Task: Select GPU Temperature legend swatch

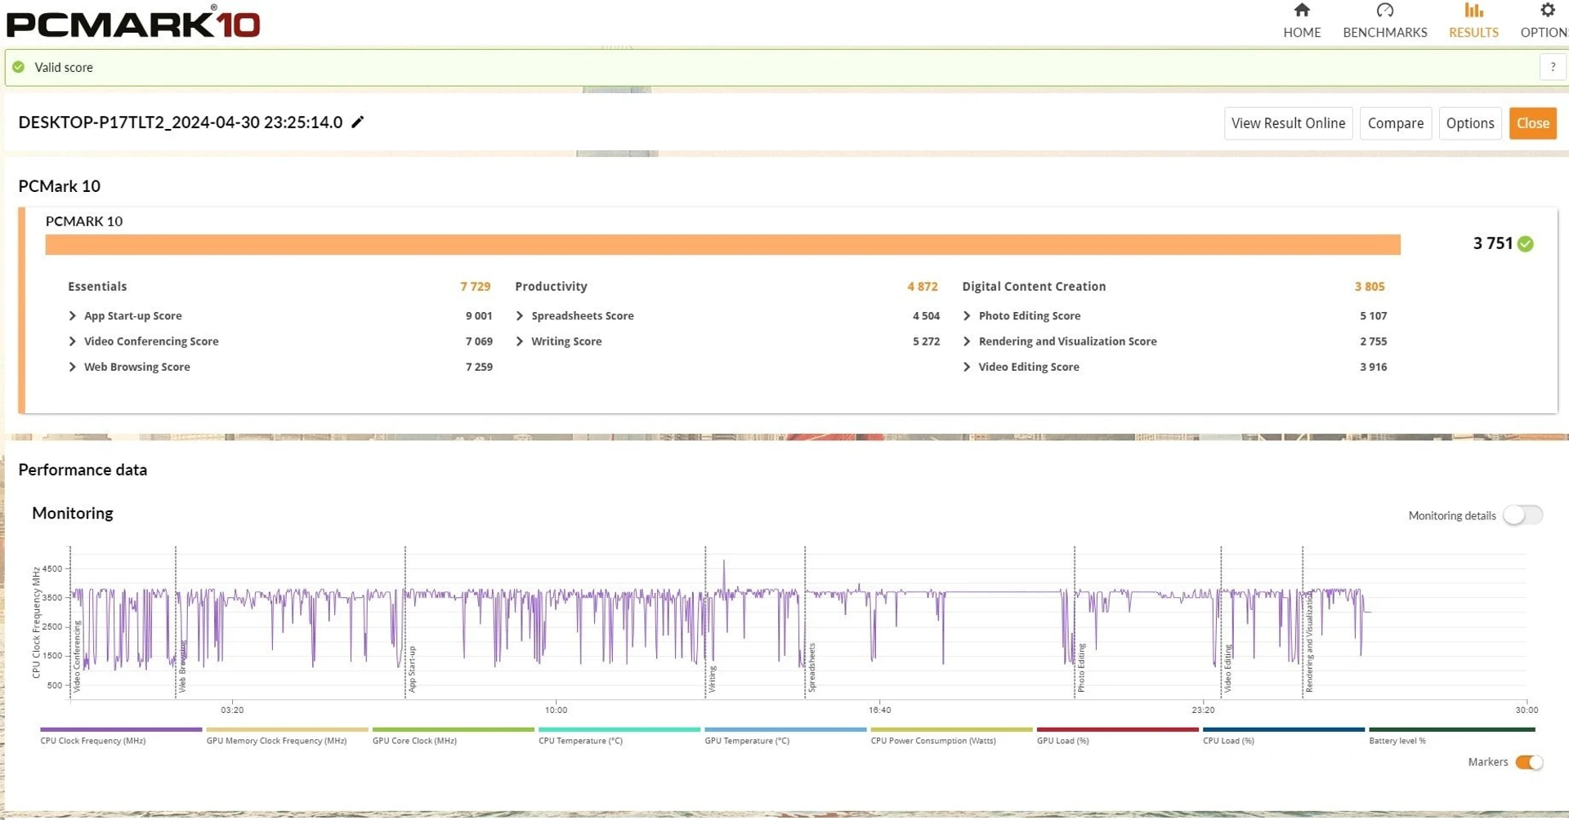Action: click(785, 729)
